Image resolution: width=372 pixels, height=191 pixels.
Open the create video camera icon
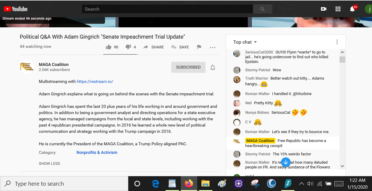click(323, 9)
